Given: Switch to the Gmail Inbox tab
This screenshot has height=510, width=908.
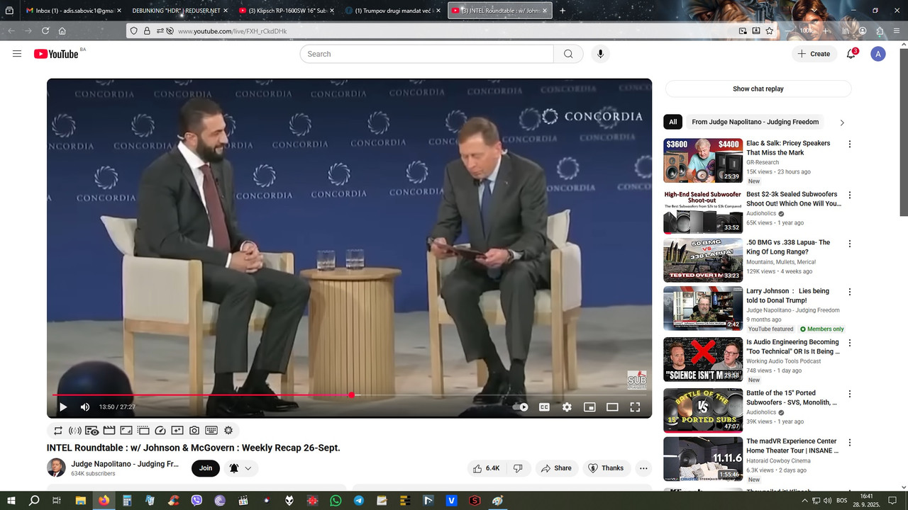Looking at the screenshot, I should (x=74, y=11).
